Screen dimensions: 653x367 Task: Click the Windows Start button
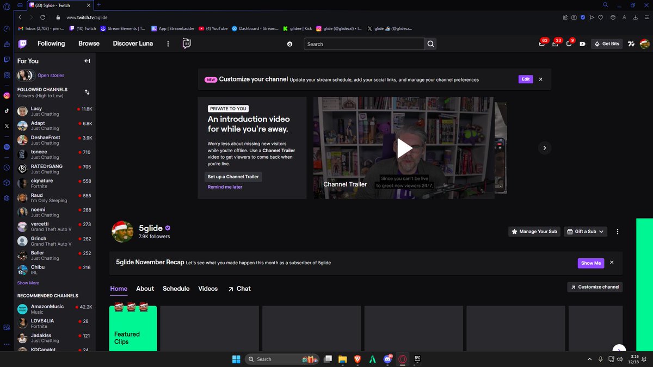click(x=237, y=359)
